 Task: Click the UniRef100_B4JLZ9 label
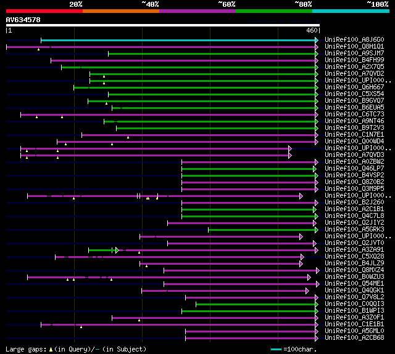pyautogui.click(x=354, y=263)
